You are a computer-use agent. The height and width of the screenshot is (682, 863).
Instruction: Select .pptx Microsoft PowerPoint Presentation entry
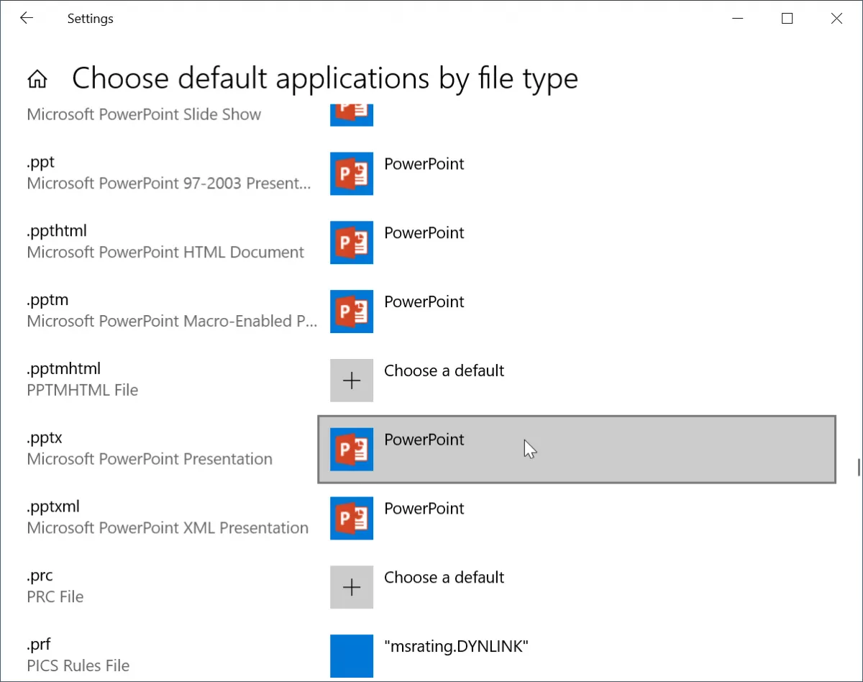[x=150, y=448]
